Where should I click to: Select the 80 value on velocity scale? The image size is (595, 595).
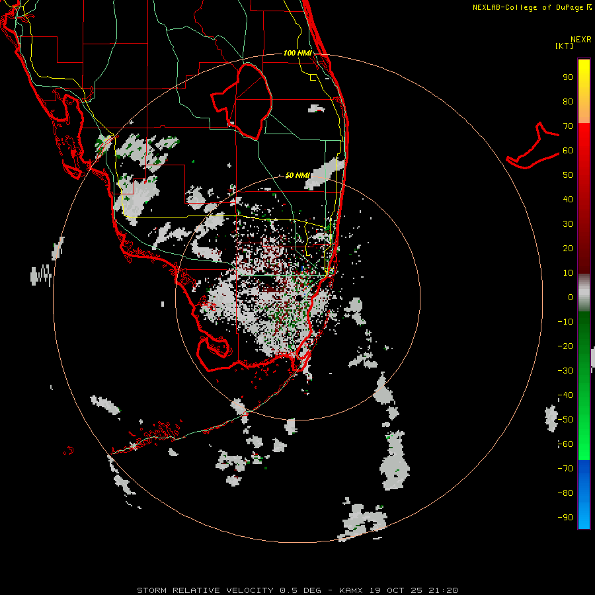568,101
